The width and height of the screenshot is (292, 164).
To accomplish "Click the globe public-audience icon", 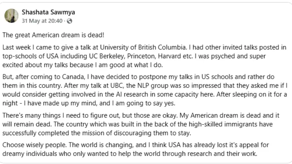I will tap(69, 21).
